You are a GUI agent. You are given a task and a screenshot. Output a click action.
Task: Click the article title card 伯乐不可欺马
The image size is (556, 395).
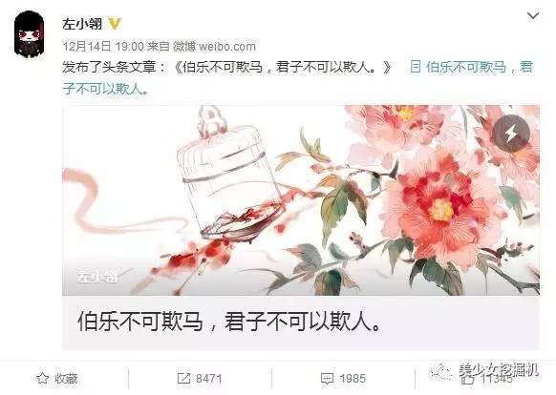(x=301, y=322)
